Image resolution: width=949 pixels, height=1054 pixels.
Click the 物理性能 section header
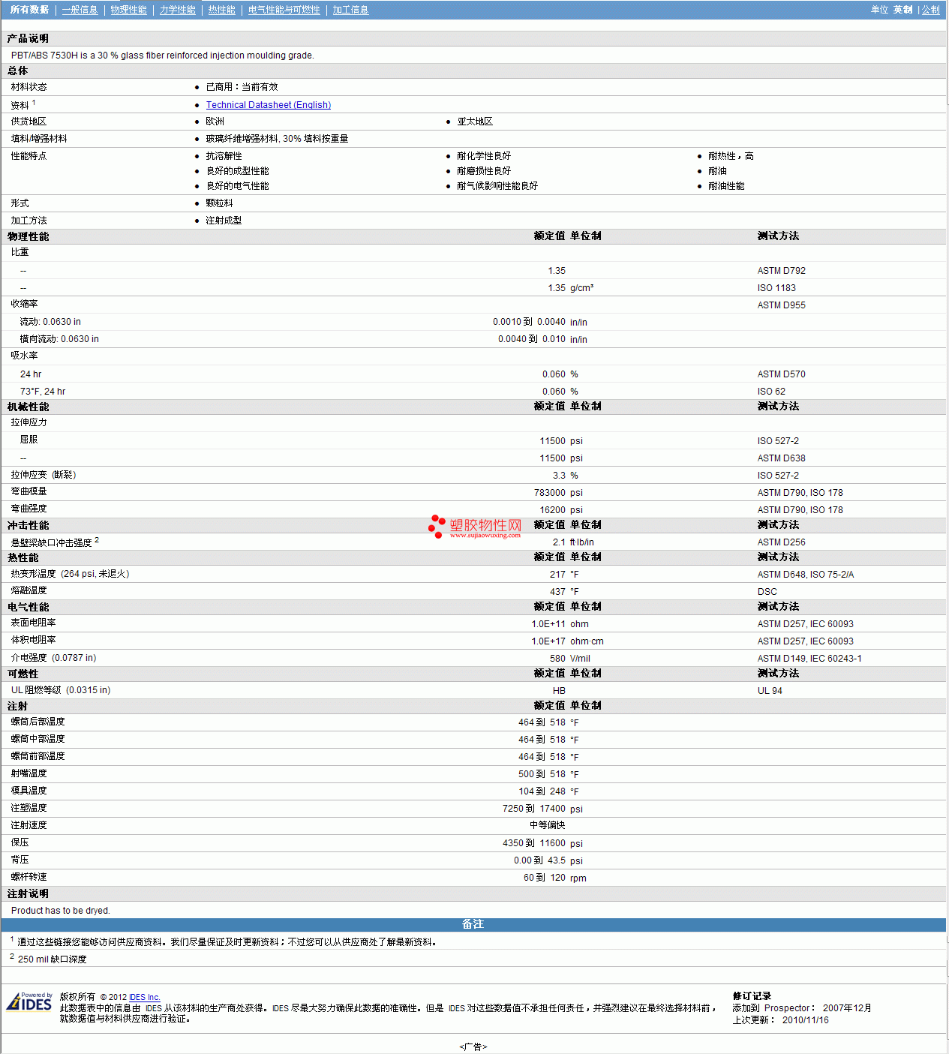tap(29, 236)
